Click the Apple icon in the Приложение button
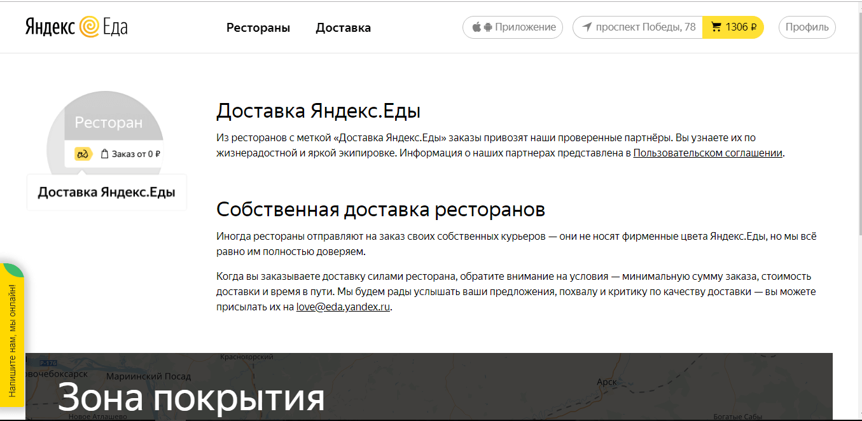Screen dimensions: 862x421 [476, 27]
